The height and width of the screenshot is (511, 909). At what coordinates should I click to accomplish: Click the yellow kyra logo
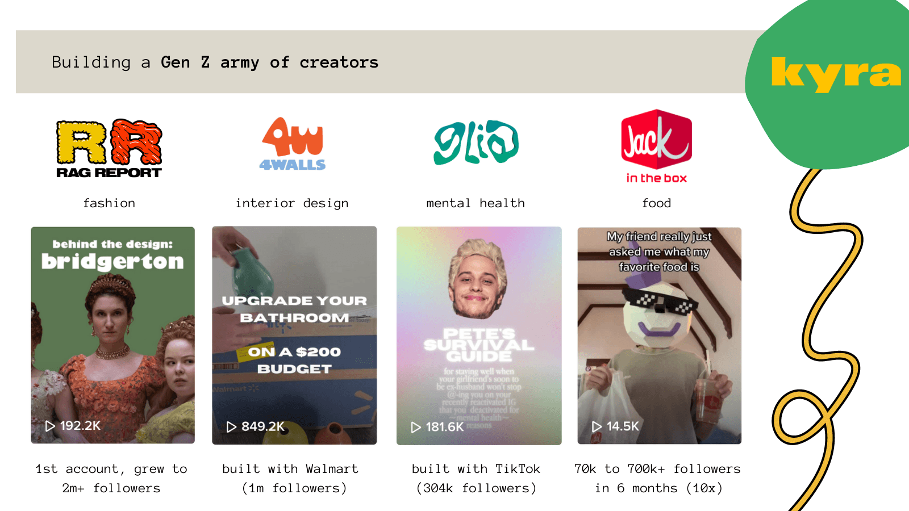[836, 74]
